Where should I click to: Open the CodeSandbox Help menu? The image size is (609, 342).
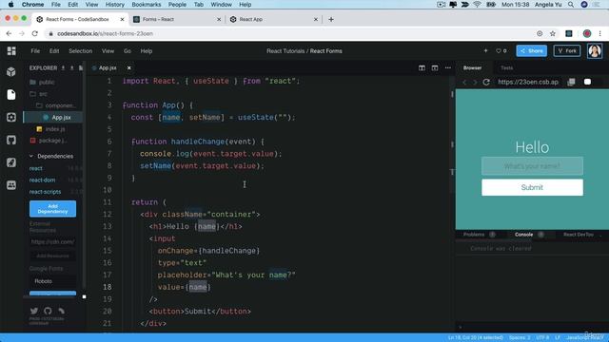tap(147, 50)
